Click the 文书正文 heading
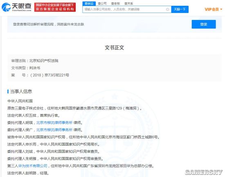The width and height of the screenshot is (225, 177). click(115, 47)
